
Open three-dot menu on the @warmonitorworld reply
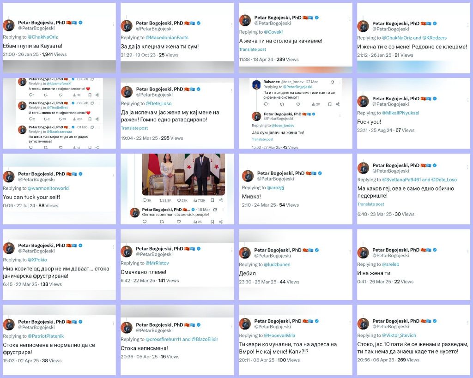point(114,175)
